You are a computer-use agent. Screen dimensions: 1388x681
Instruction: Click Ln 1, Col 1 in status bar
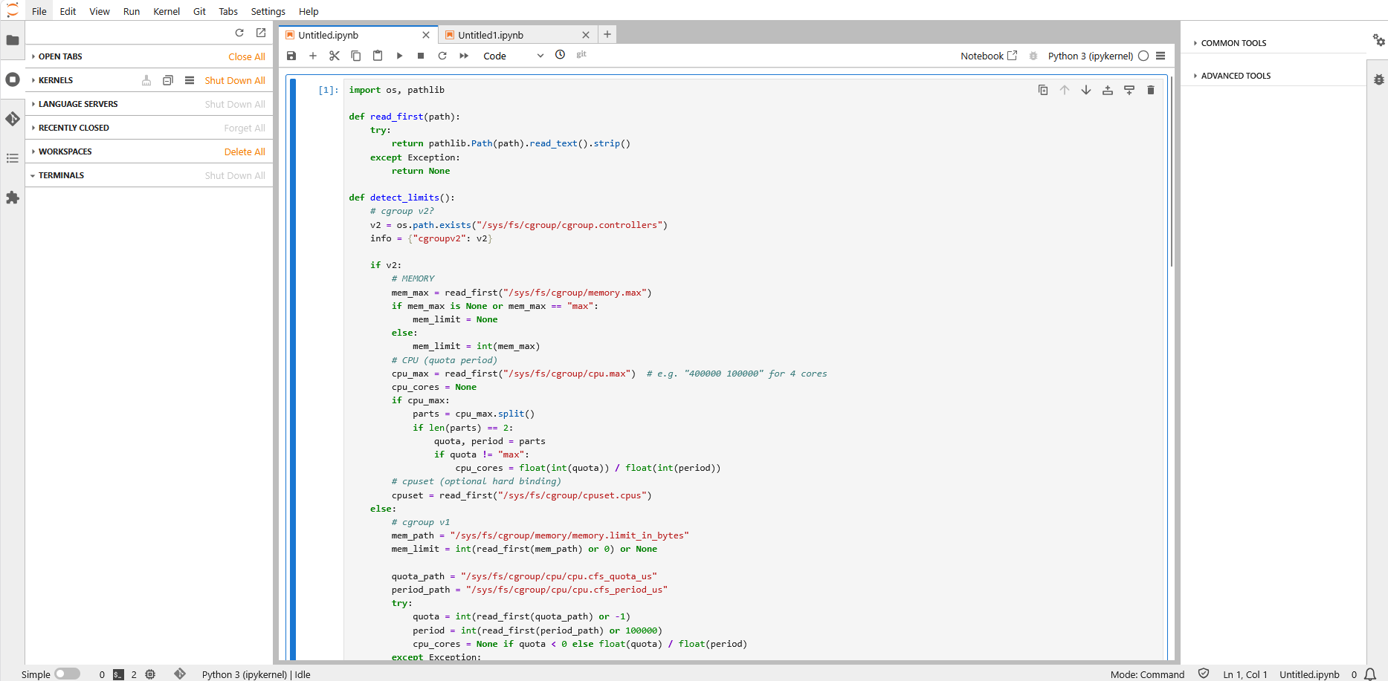1245,674
